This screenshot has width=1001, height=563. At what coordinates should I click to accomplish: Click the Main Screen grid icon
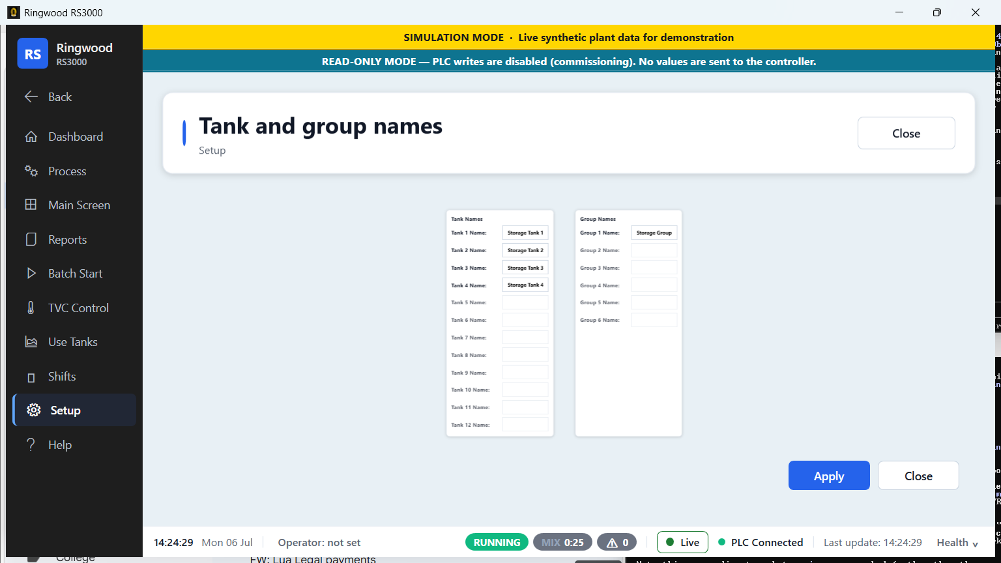[x=31, y=205]
